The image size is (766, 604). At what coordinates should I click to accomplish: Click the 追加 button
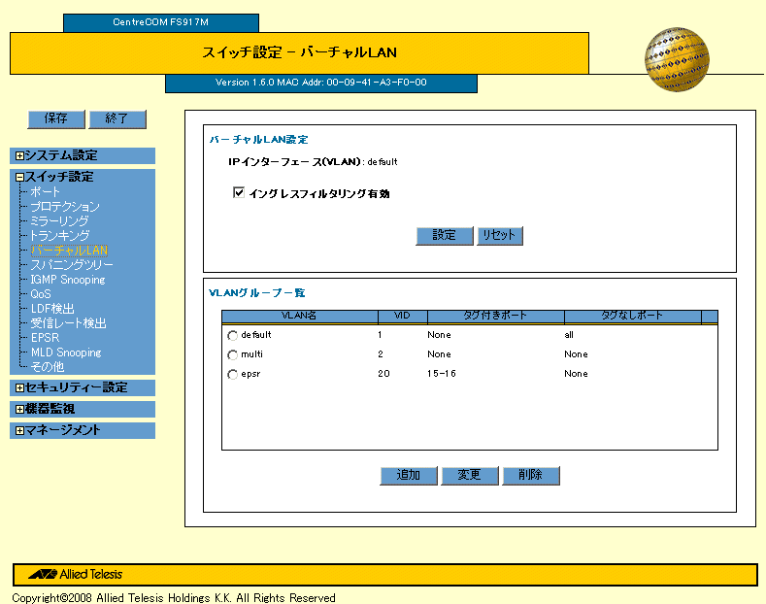point(409,476)
